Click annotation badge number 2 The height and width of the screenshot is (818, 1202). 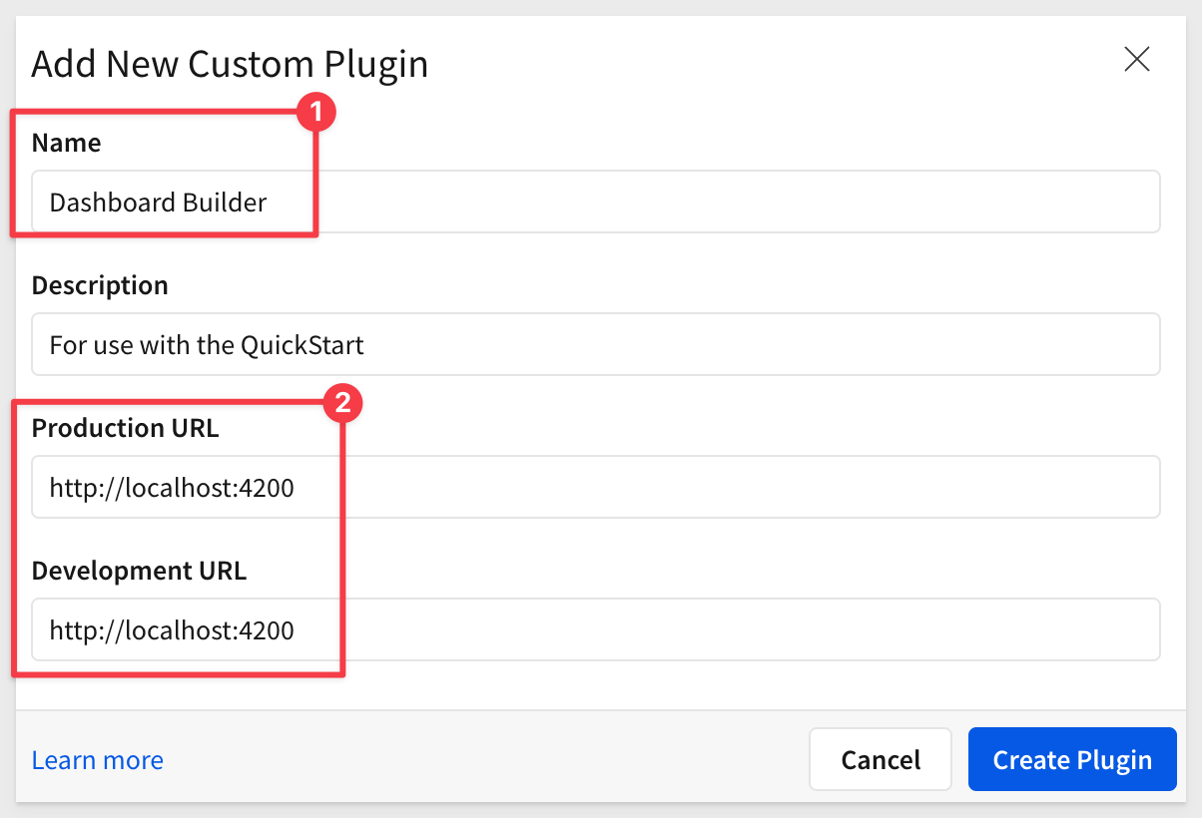341,404
